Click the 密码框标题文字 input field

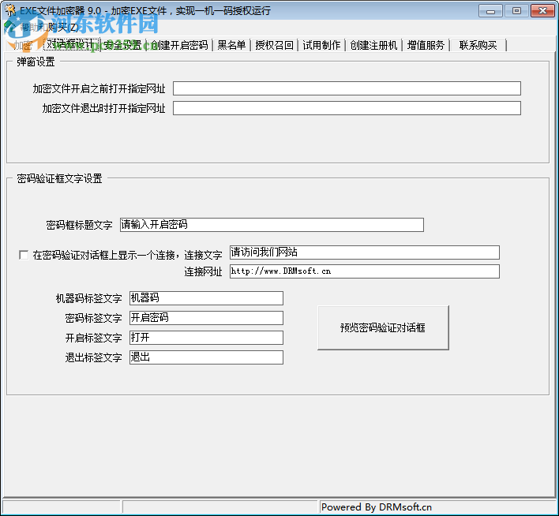click(x=272, y=225)
